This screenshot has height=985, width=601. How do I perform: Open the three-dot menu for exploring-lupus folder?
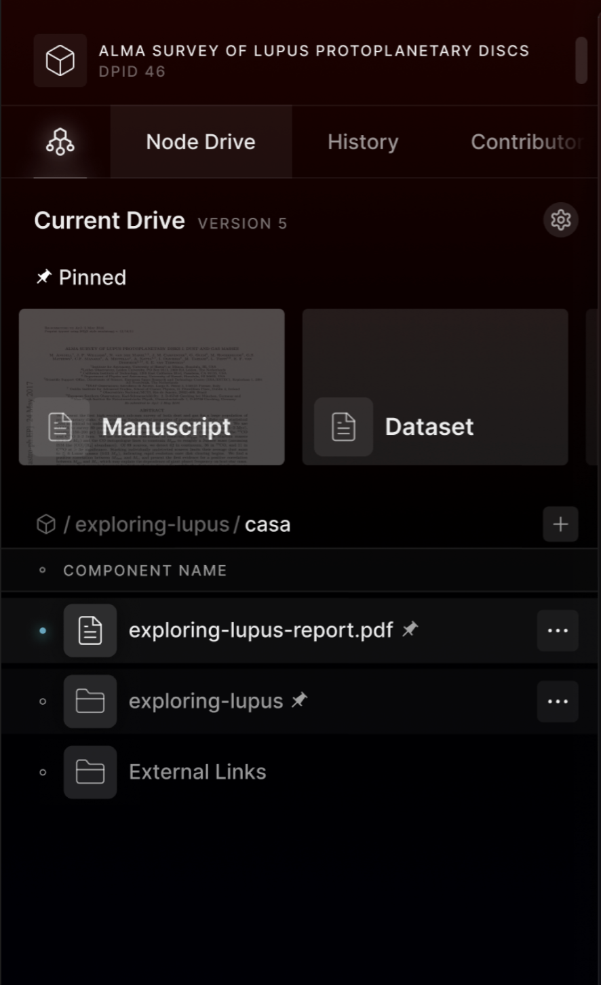pyautogui.click(x=558, y=701)
